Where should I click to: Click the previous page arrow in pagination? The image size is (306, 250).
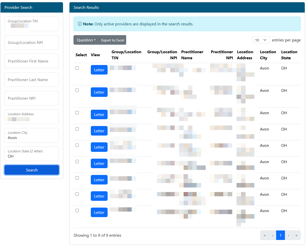point(272,235)
